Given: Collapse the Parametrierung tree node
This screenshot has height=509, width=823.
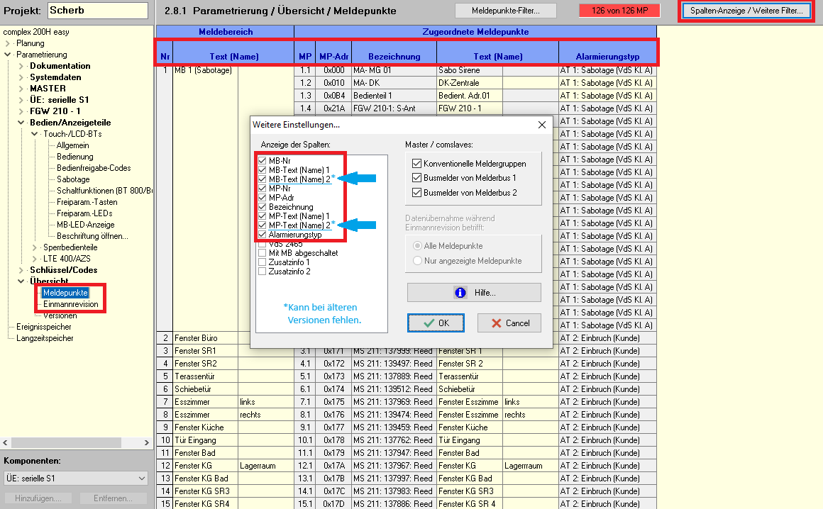Looking at the screenshot, I should [x=7, y=55].
